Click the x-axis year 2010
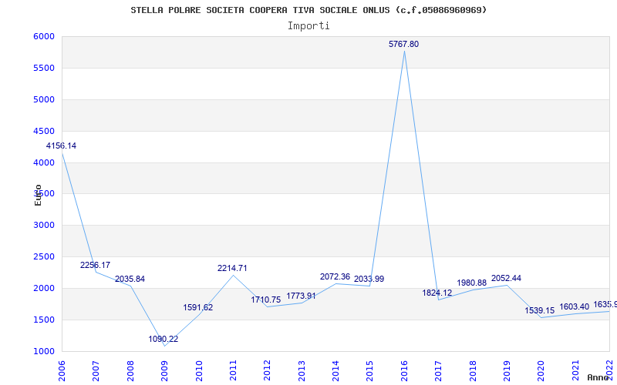This screenshot has height=385, width=617. [198, 371]
